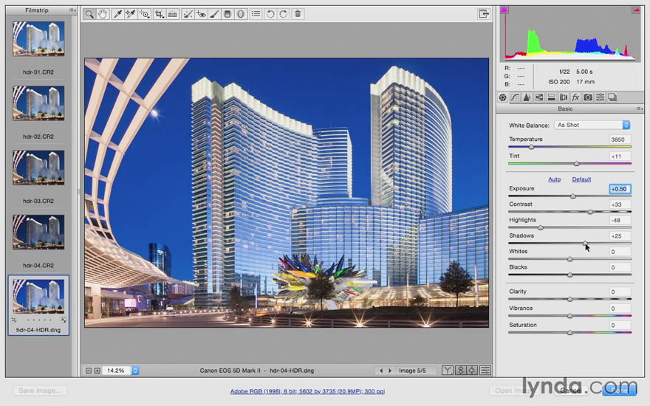Click the Shadows value field

coord(620,236)
